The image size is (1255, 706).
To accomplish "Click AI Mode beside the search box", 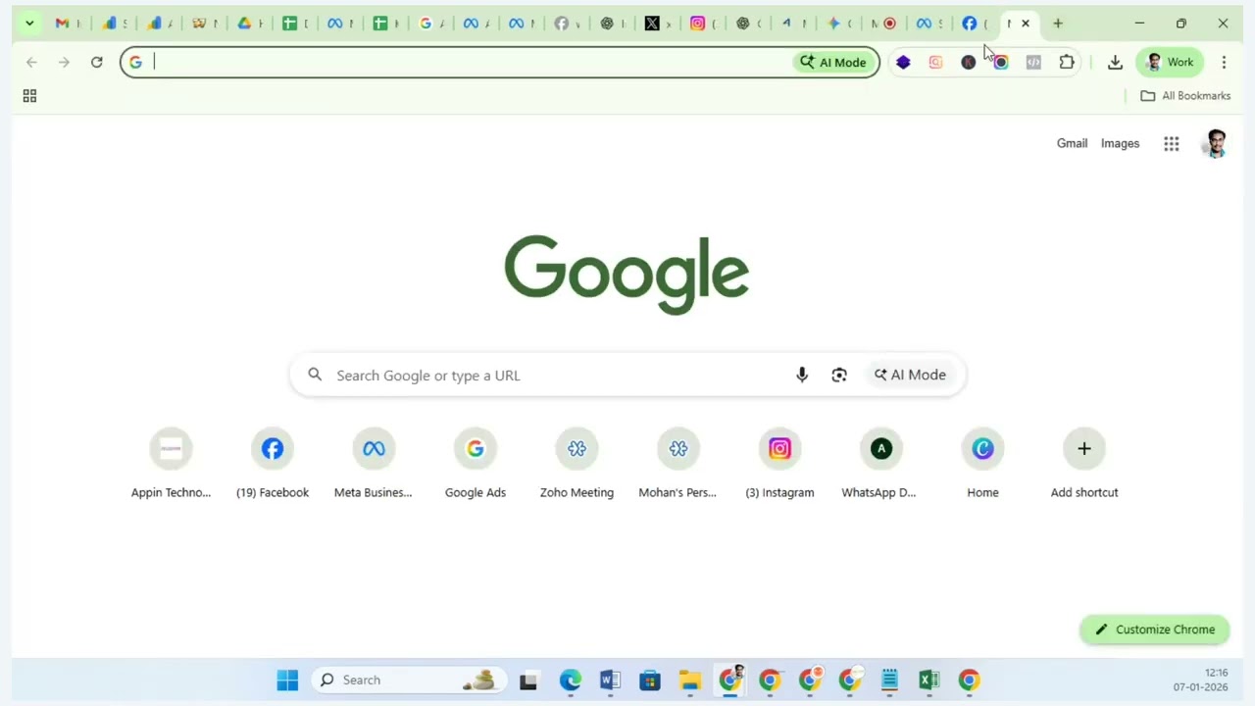I will 910,375.
